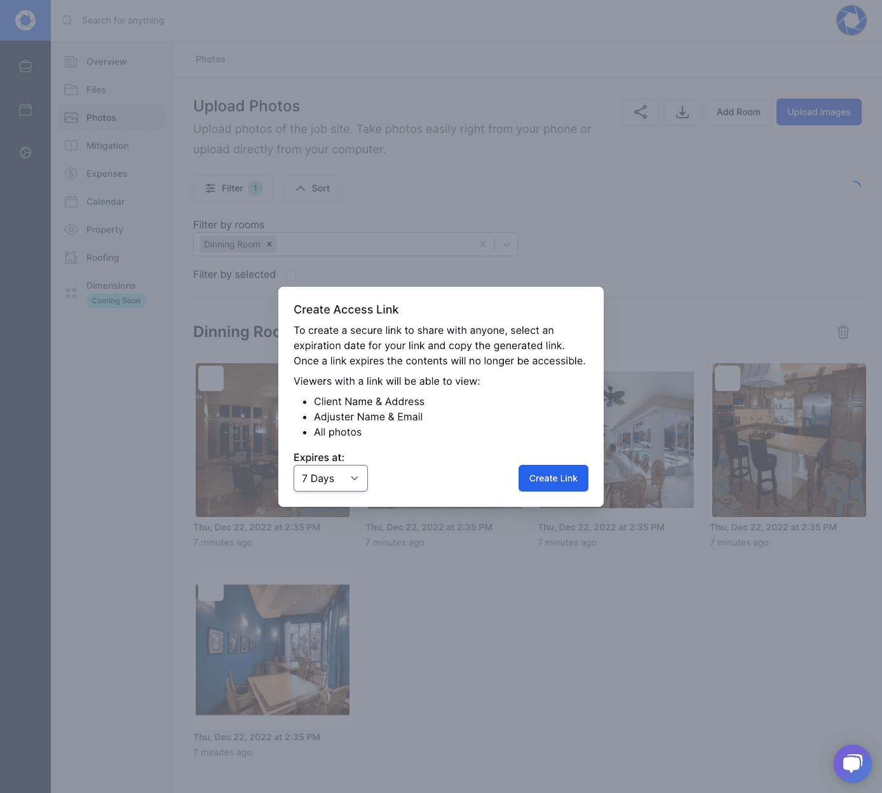Click the Search for anything field
Viewport: 882px width, 793px height.
tap(123, 20)
